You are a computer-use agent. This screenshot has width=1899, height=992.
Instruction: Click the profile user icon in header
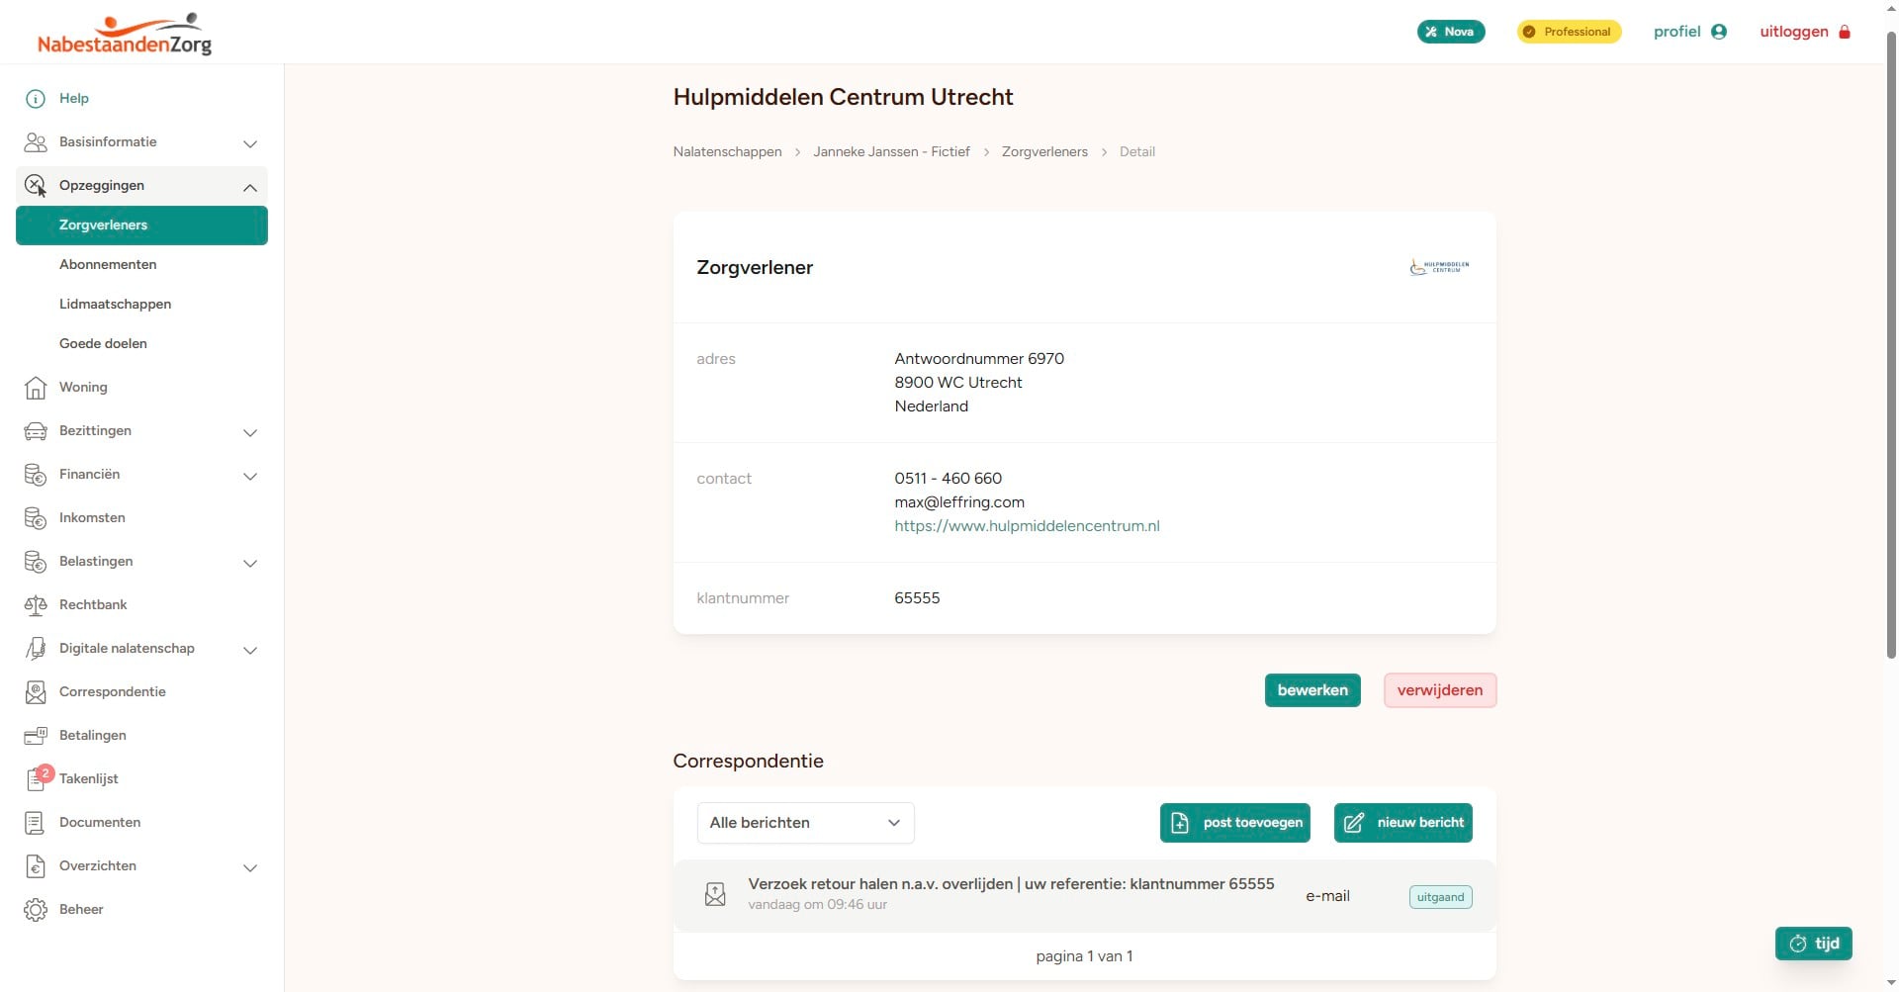[x=1719, y=32]
